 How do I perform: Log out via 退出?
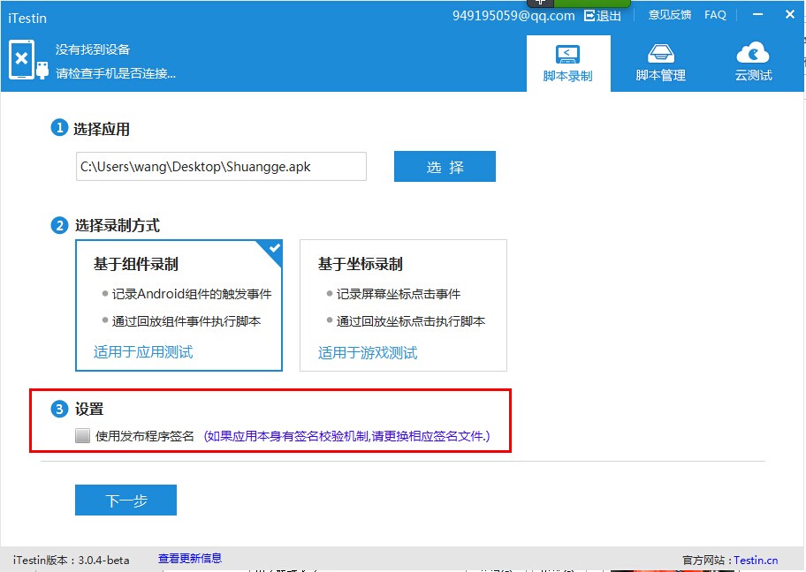tap(603, 16)
